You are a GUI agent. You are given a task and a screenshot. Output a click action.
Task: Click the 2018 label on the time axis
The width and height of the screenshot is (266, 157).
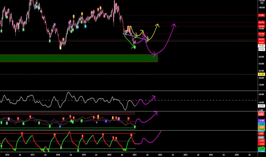[58, 155]
